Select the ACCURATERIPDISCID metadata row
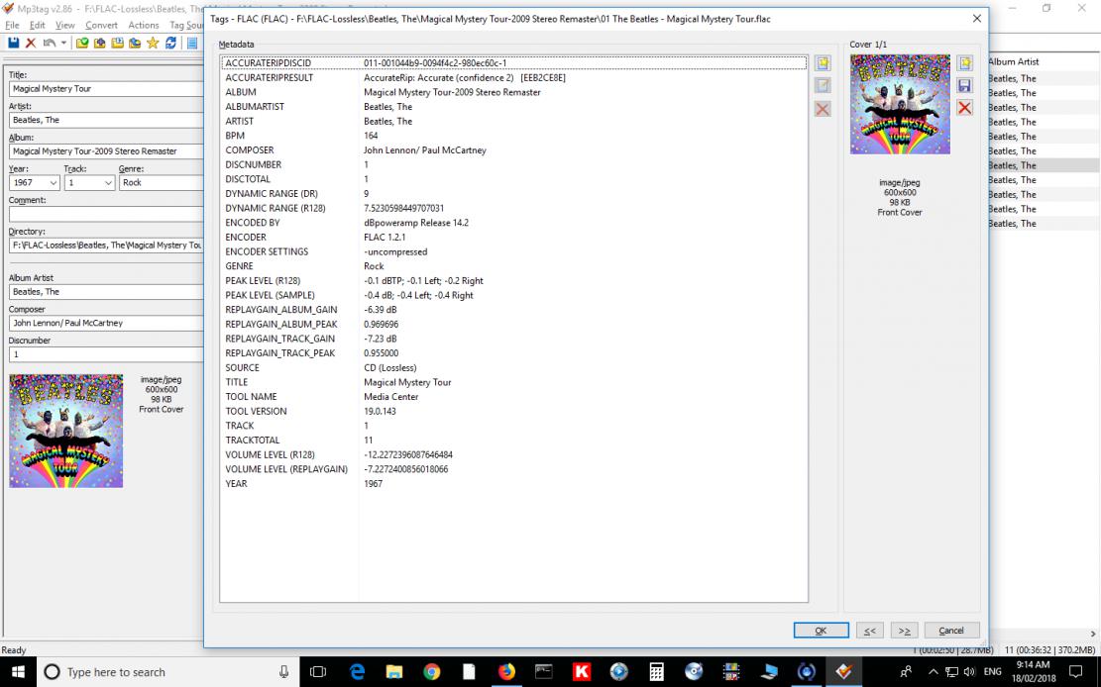This screenshot has height=687, width=1101. click(x=514, y=63)
